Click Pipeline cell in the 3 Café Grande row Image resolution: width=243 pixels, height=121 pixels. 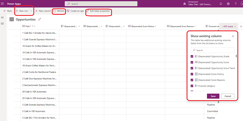(x=211, y=105)
